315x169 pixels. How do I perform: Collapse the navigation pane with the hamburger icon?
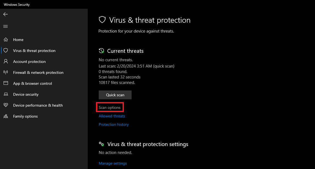click(x=5, y=26)
